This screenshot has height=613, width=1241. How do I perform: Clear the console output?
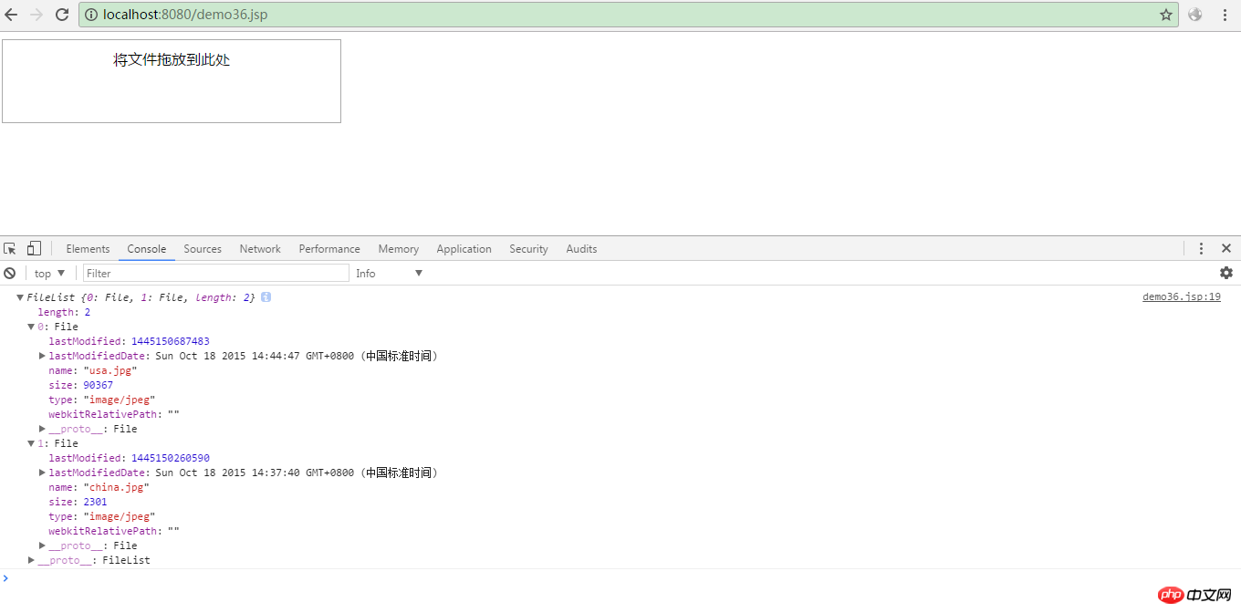10,273
